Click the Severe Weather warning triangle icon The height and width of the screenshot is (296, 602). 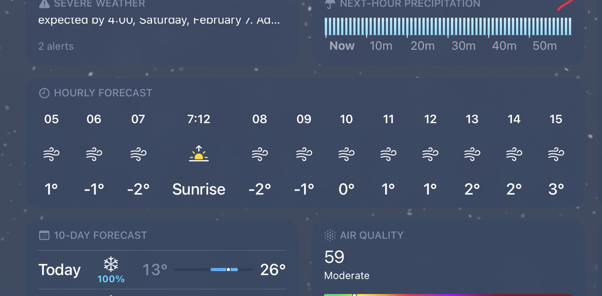(44, 4)
